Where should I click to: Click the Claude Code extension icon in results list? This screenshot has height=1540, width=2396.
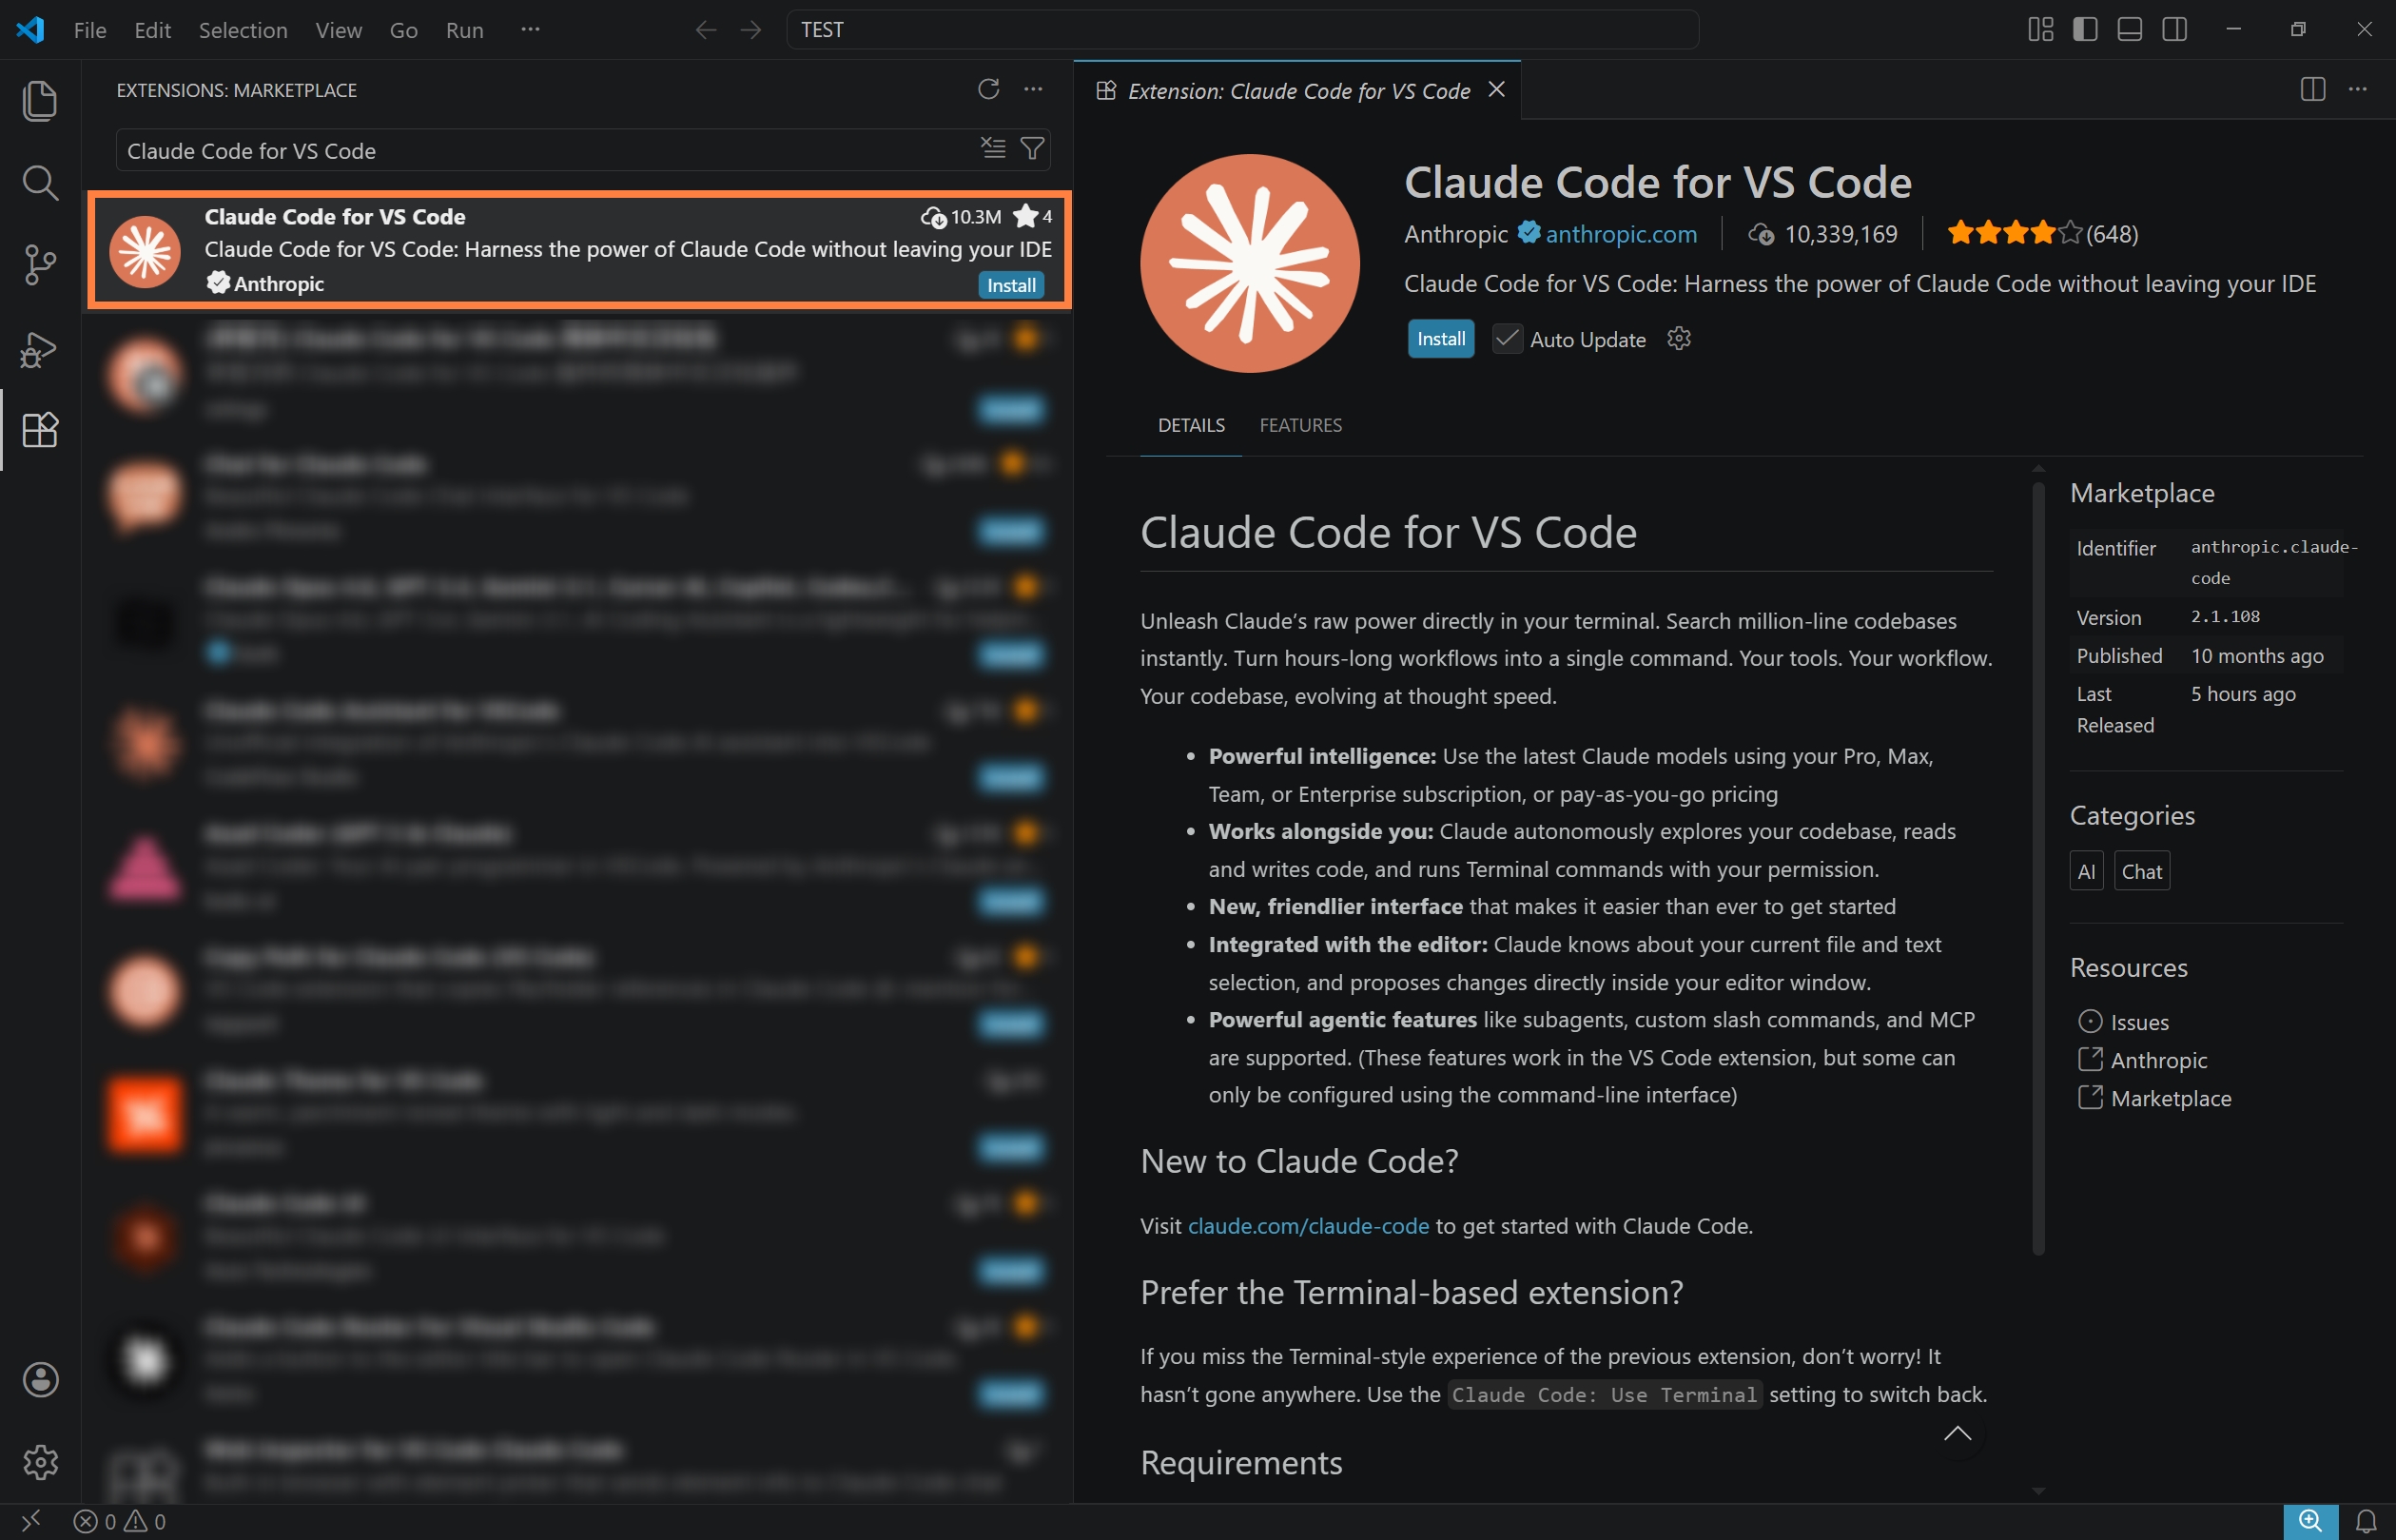(145, 251)
